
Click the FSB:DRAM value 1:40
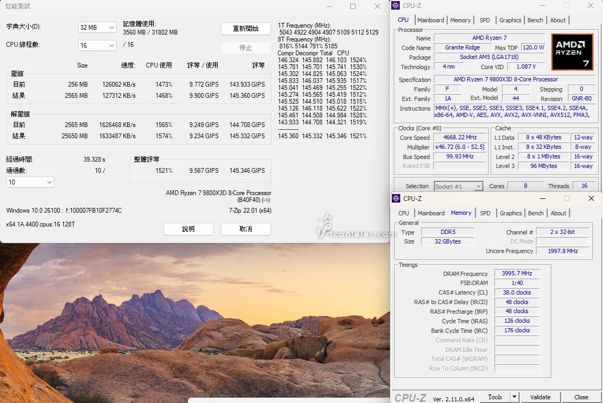click(x=517, y=283)
